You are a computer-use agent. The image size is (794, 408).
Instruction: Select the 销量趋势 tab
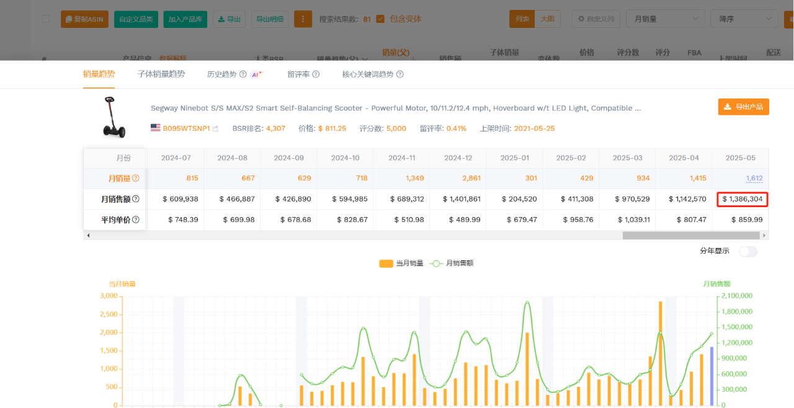tap(99, 74)
